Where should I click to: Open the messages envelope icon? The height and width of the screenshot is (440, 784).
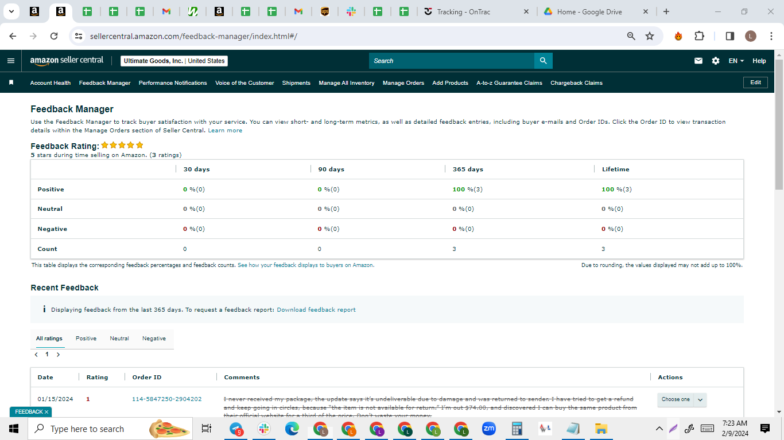point(698,61)
